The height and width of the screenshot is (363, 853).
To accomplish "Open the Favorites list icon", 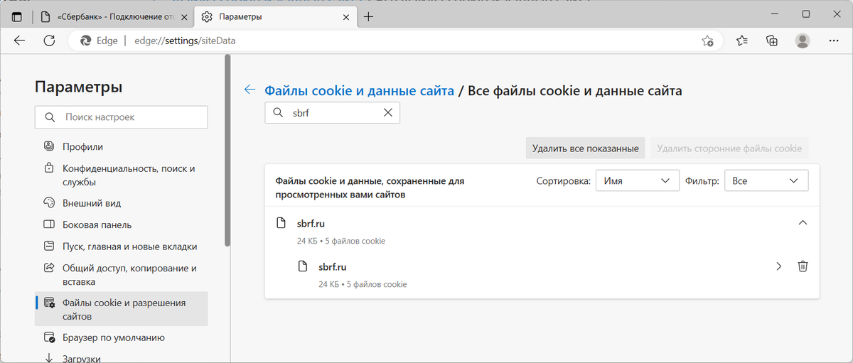I will 742,40.
